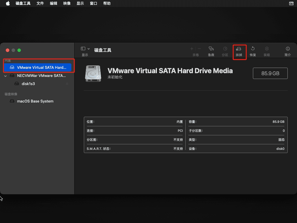Select macOS Base System disk image

35,101
